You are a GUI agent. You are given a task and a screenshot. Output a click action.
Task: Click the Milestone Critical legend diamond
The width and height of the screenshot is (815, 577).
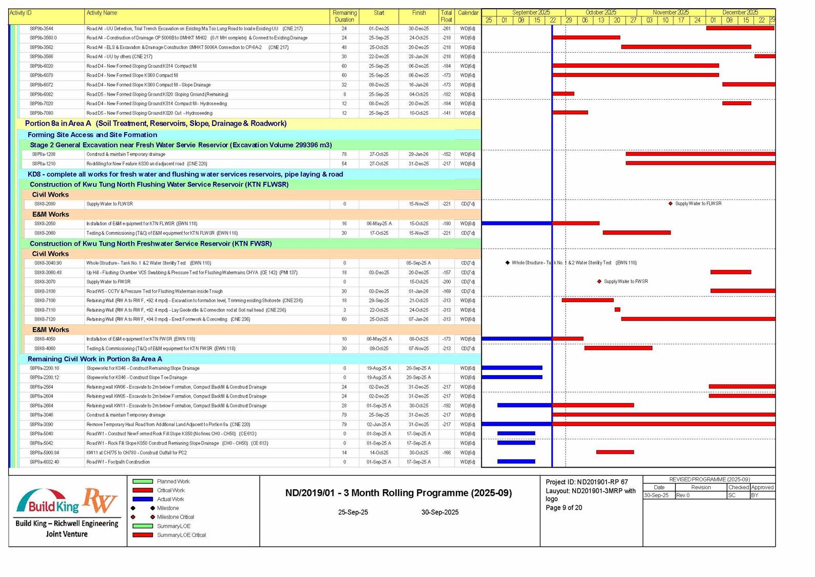[x=152, y=517]
